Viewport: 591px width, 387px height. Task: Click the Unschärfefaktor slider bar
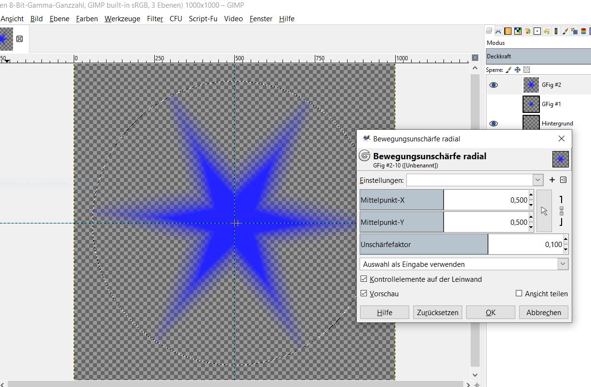point(424,244)
